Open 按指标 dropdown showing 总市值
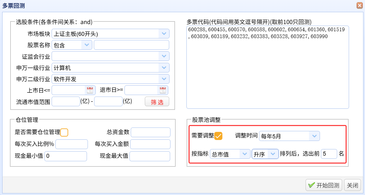Image resolution: width=365 pixels, height=195 pixels. (x=230, y=154)
